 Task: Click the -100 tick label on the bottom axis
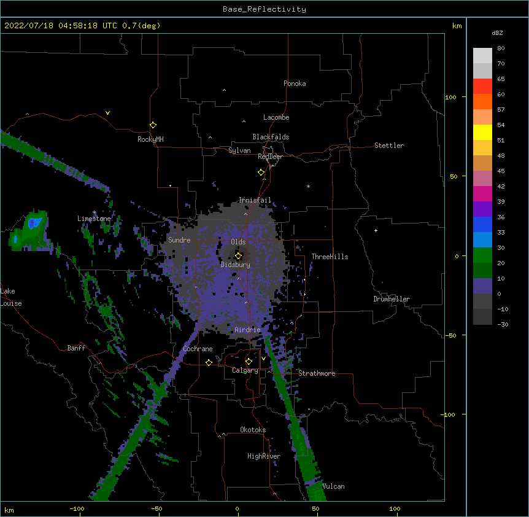coord(77,508)
